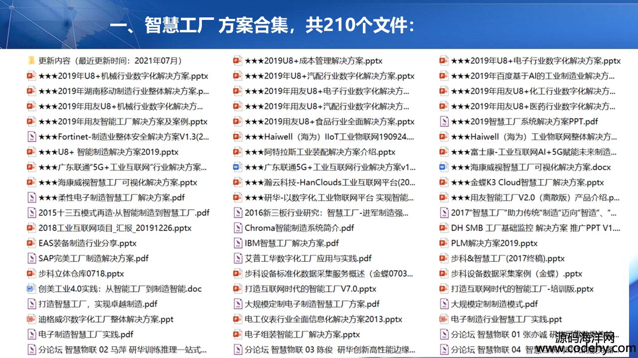Image resolution: width=638 pixels, height=358 pixels.
Task: Select file name 2018工业互联网项目_汇报_20191226.pptx
Action: [115, 228]
